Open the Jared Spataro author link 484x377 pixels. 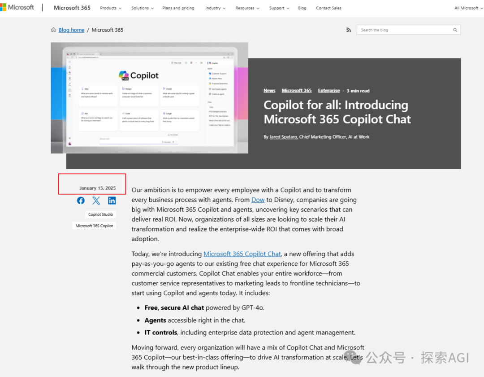(283, 137)
